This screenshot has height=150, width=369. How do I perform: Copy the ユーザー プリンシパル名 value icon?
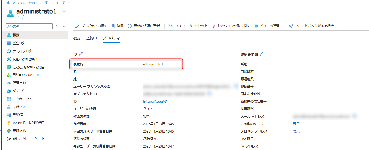[236, 86]
